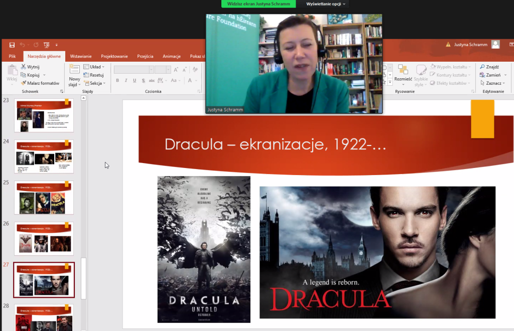Open the Wyświetlanie opcji Zoom menu

[326, 4]
